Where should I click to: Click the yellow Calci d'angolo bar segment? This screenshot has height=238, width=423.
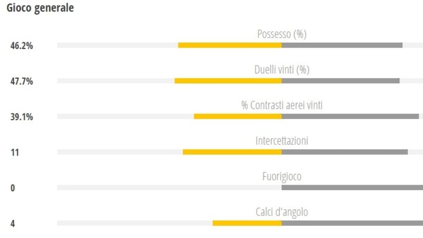pos(247,223)
